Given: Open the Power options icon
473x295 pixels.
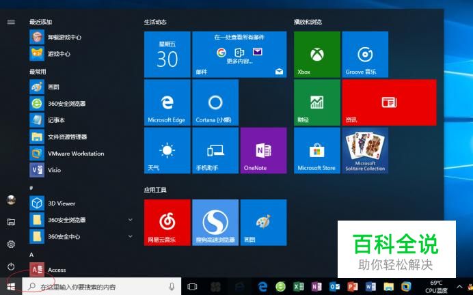Looking at the screenshot, I should click(x=11, y=266).
